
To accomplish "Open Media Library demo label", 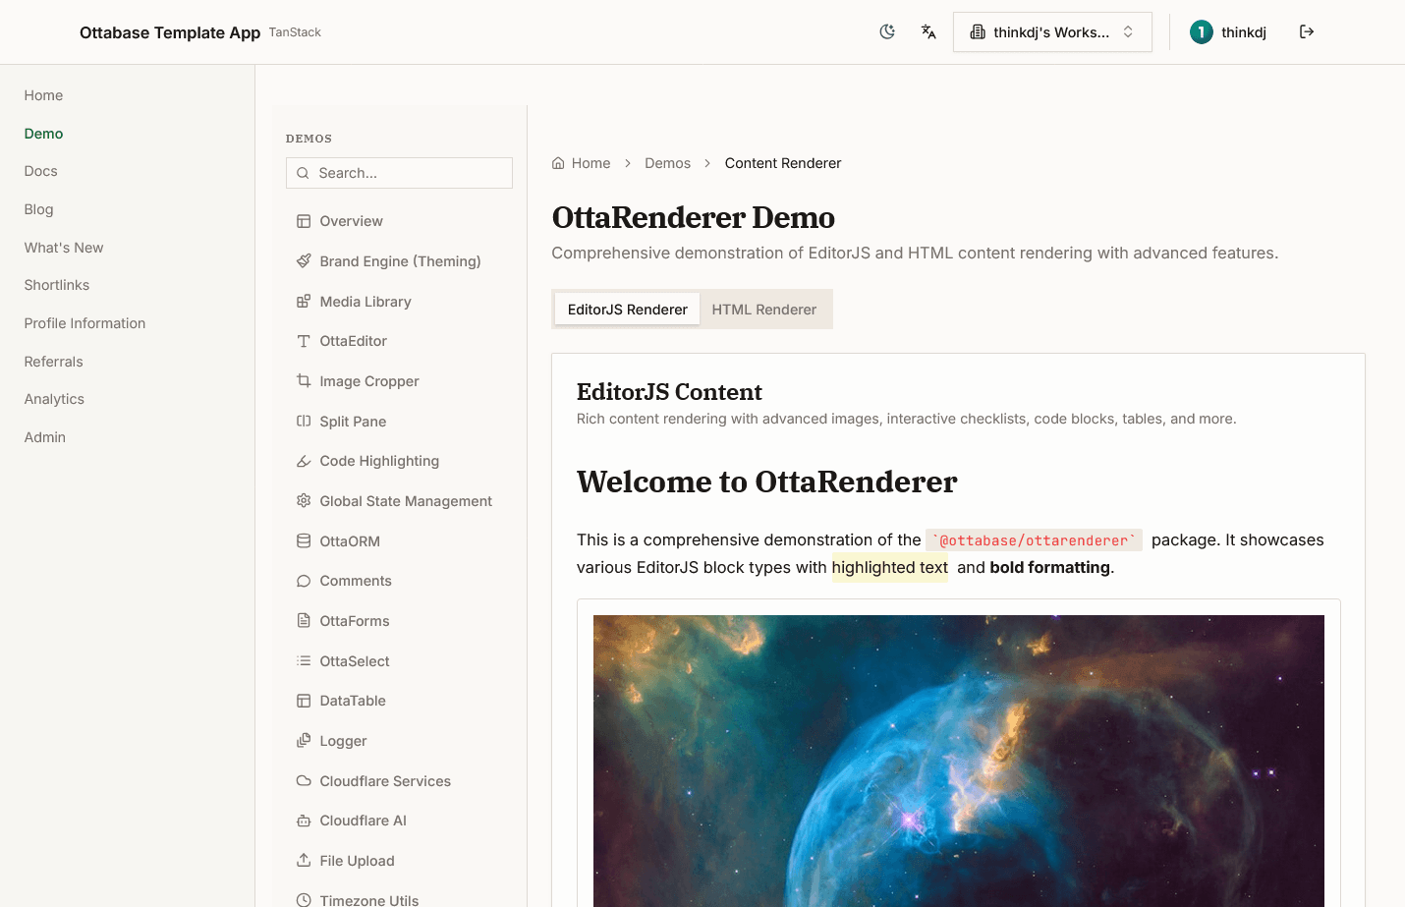I will coord(365,302).
